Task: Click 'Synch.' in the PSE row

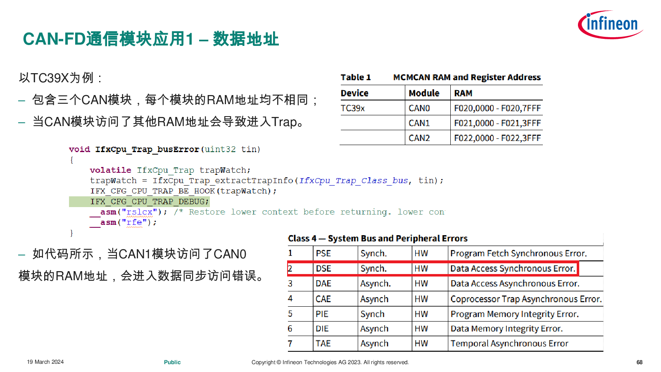Action: tap(373, 253)
